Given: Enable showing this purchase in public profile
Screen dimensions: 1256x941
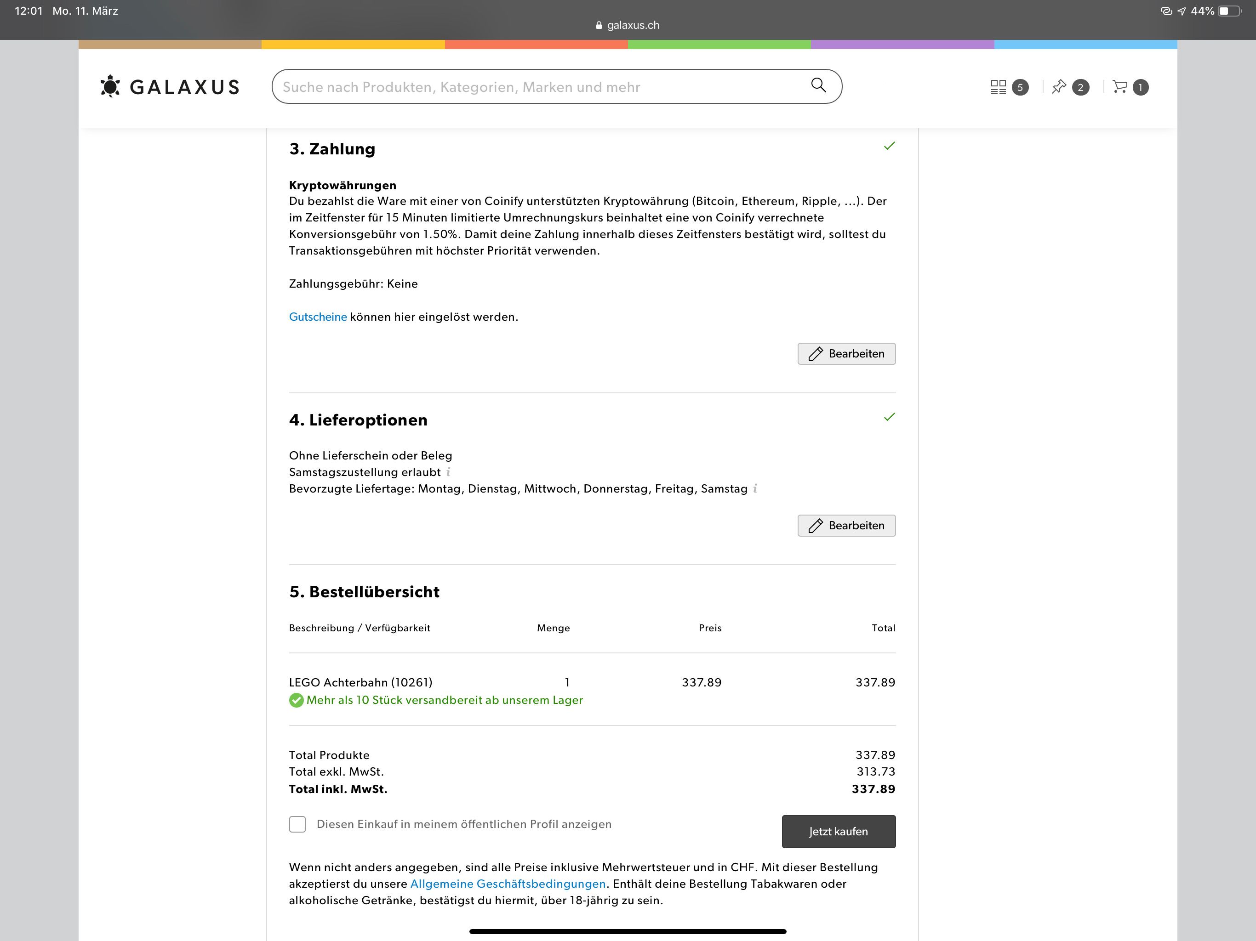Looking at the screenshot, I should click(297, 824).
